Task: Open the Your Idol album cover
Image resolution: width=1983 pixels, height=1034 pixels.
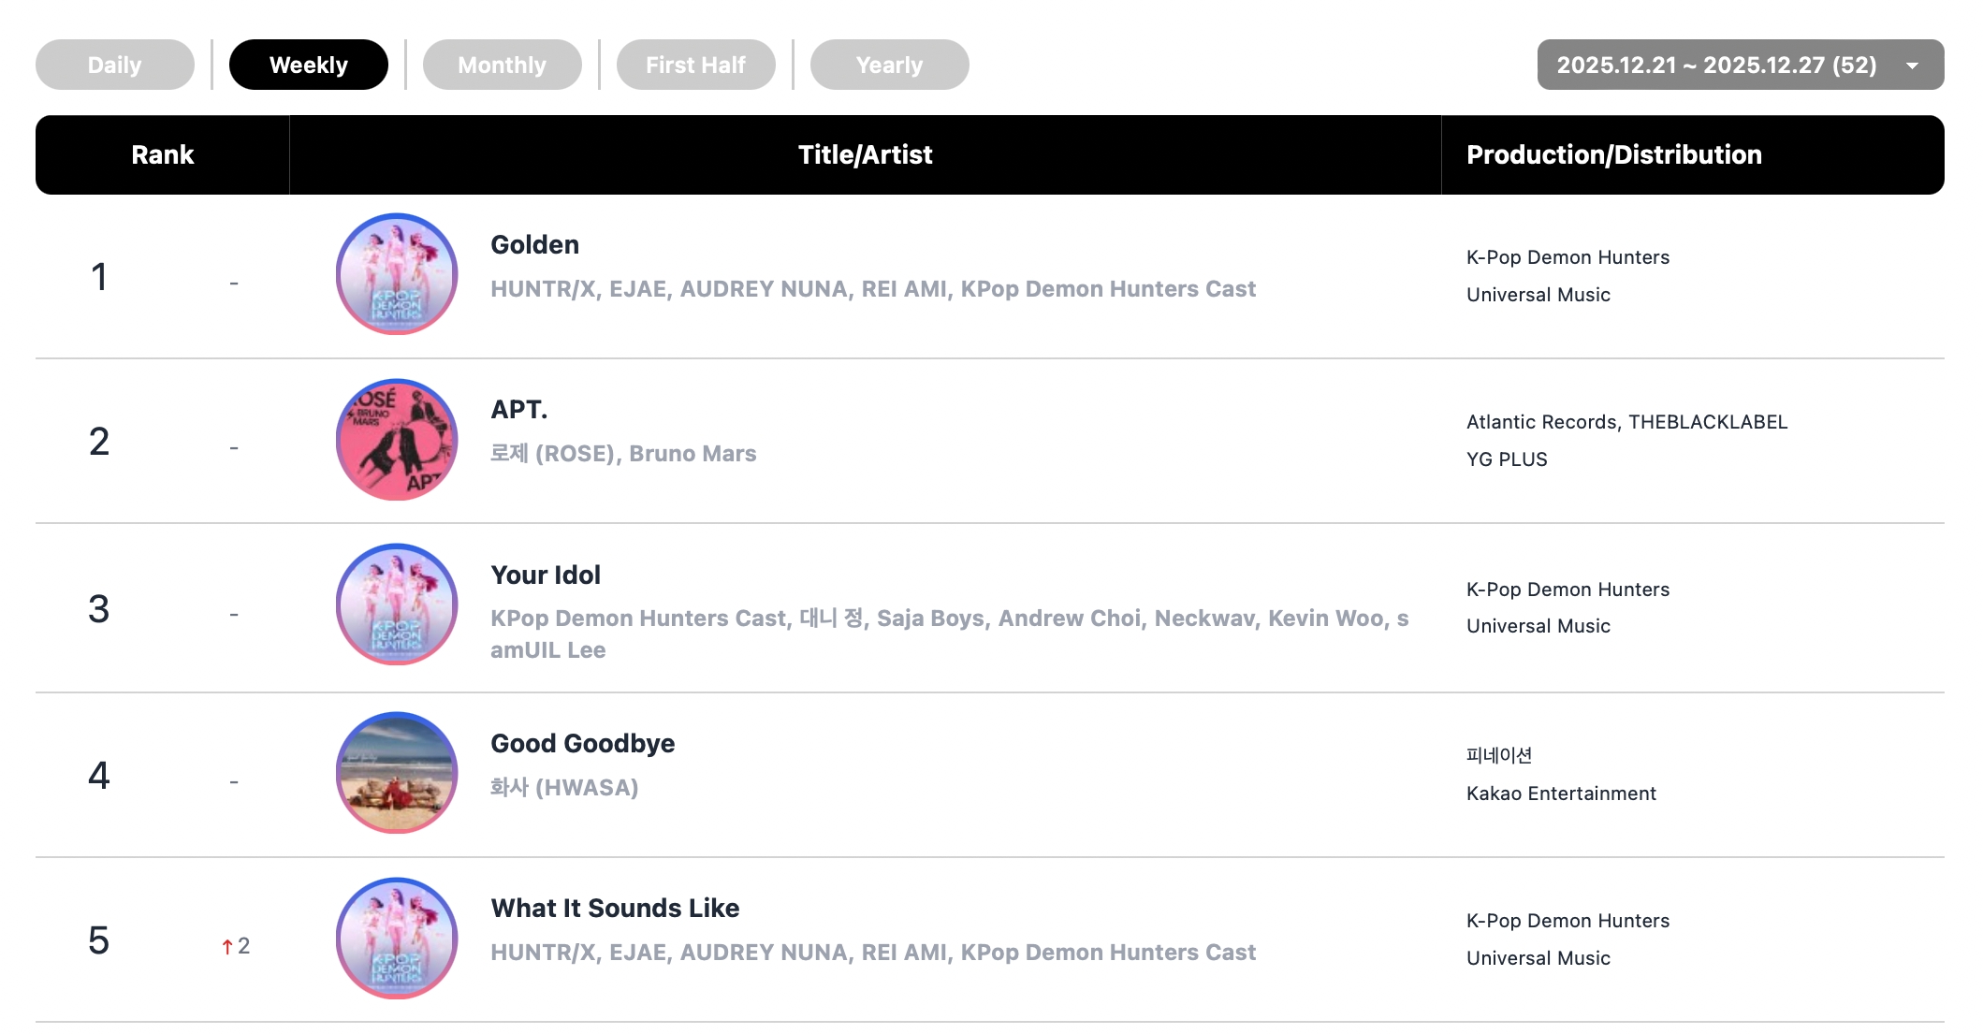Action: coord(397,604)
